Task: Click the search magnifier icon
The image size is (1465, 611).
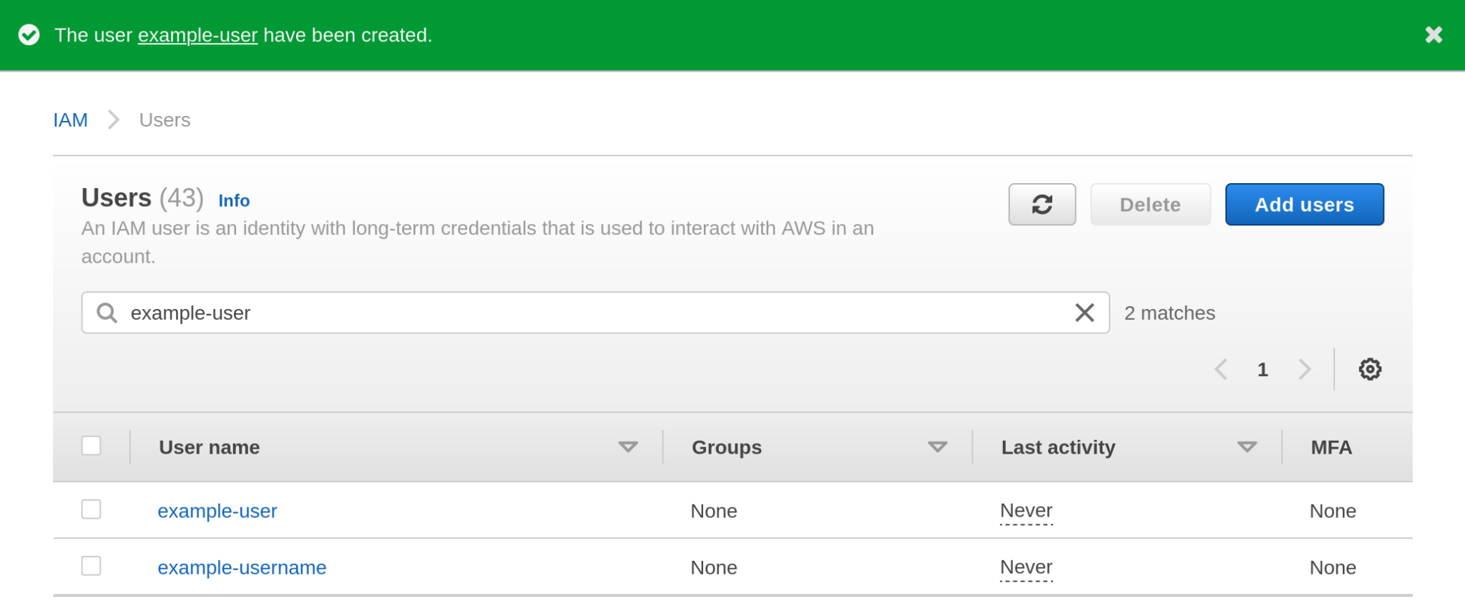Action: (107, 313)
